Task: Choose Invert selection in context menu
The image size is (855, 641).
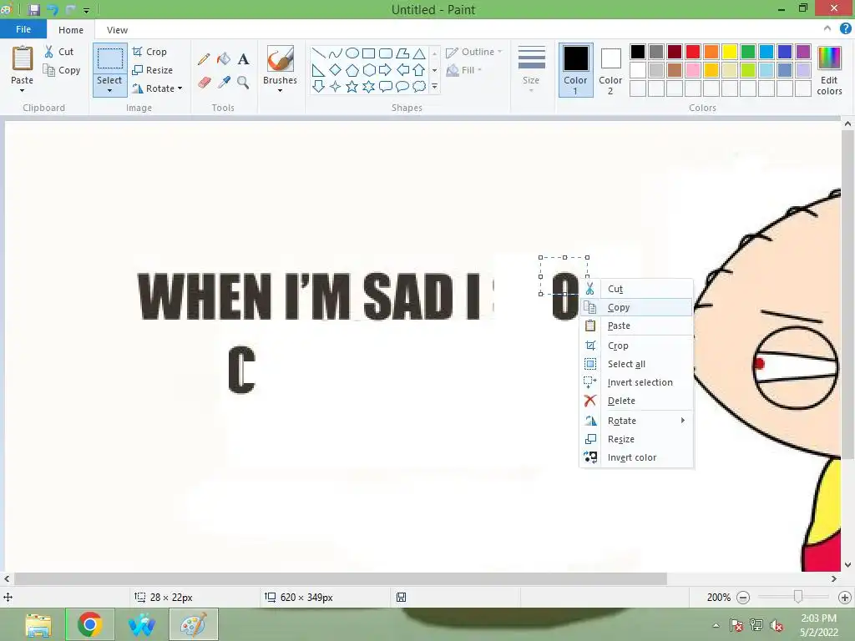Action: [637, 382]
